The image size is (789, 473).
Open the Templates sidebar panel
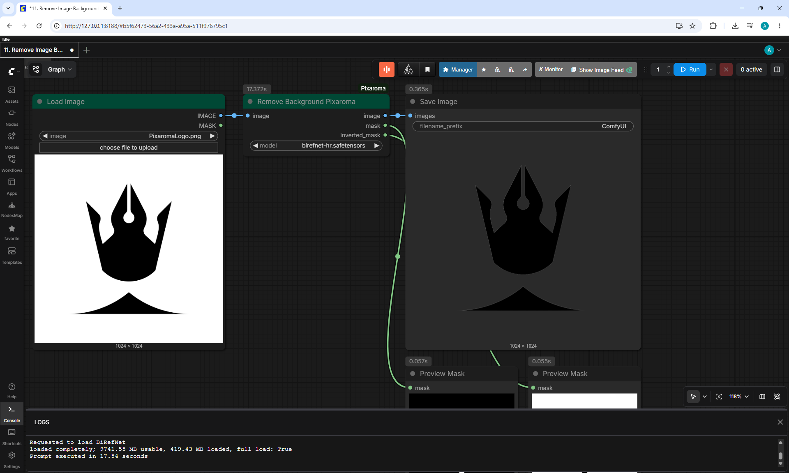point(12,256)
